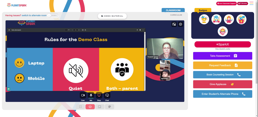Click Book Counseling Session button
This screenshot has width=258, height=117.
click(223, 75)
